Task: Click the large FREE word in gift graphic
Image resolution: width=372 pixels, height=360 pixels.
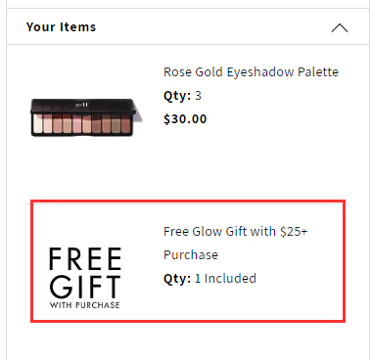Action: click(85, 258)
